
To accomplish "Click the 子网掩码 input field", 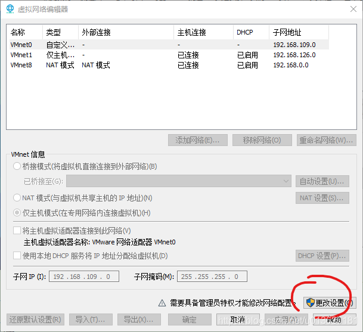I will click(211, 277).
